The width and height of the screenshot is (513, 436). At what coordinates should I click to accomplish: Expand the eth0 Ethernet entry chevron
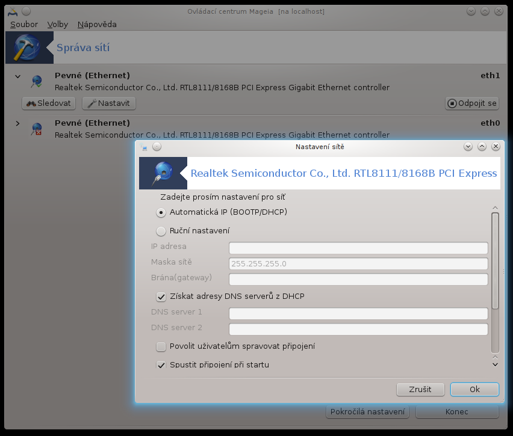[17, 123]
